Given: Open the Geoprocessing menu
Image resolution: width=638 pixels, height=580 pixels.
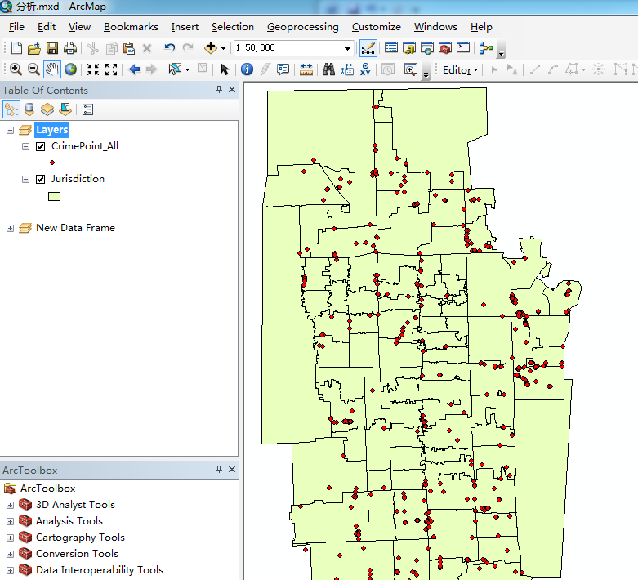Looking at the screenshot, I should click(302, 27).
